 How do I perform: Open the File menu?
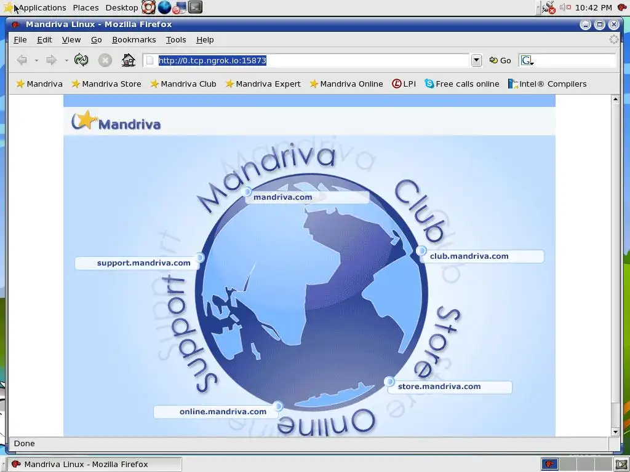click(x=20, y=40)
